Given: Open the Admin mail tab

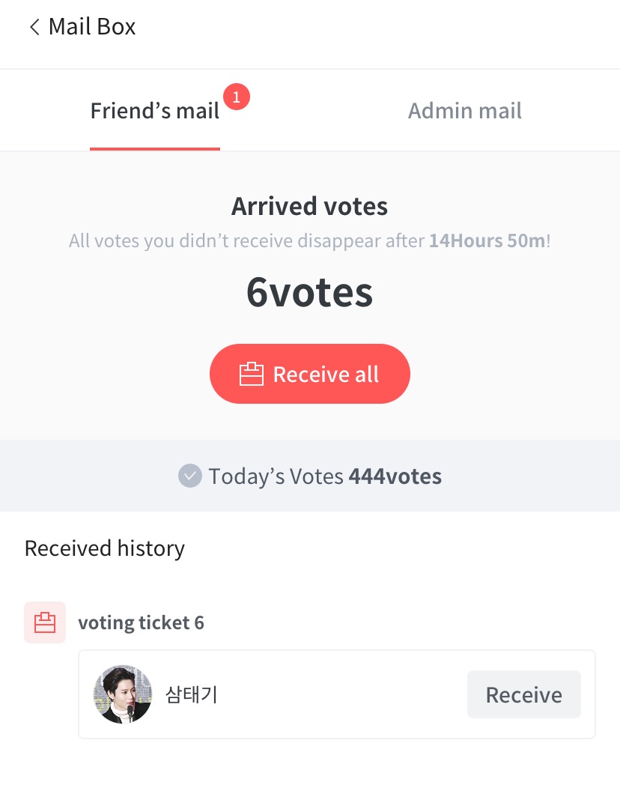Looking at the screenshot, I should [464, 111].
